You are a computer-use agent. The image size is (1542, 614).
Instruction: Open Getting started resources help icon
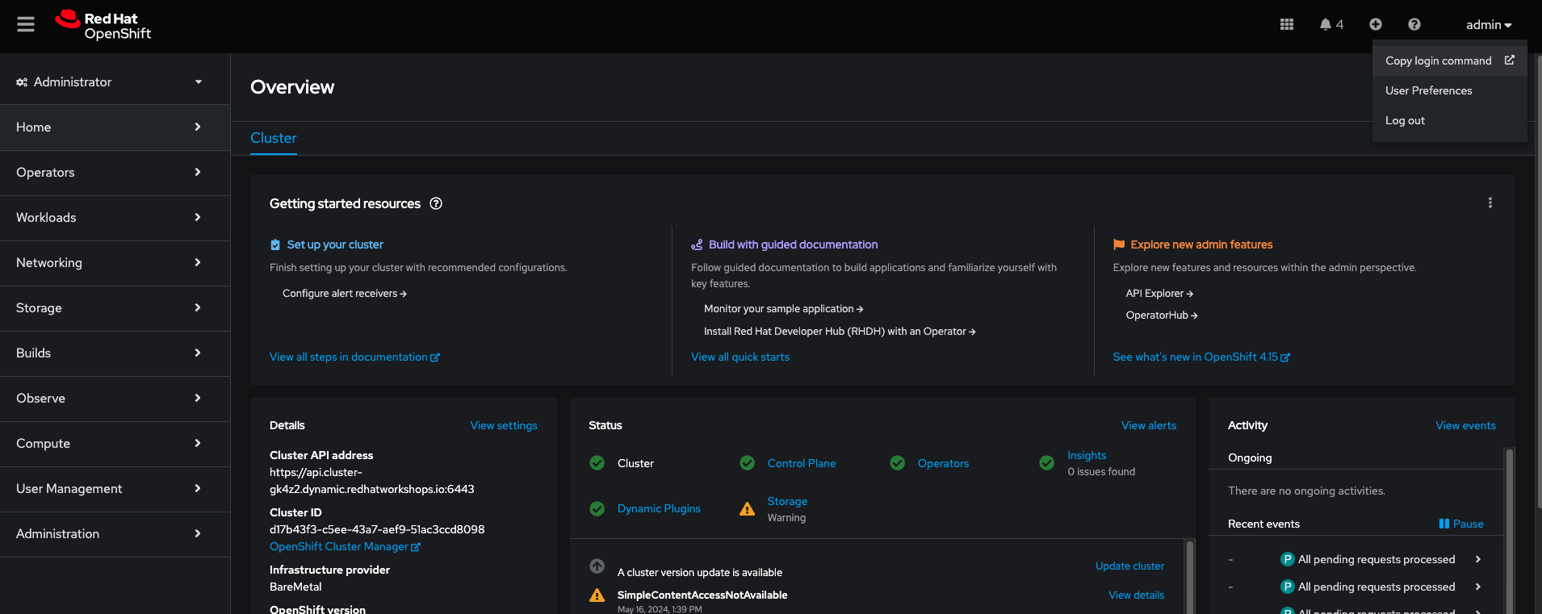coord(436,203)
